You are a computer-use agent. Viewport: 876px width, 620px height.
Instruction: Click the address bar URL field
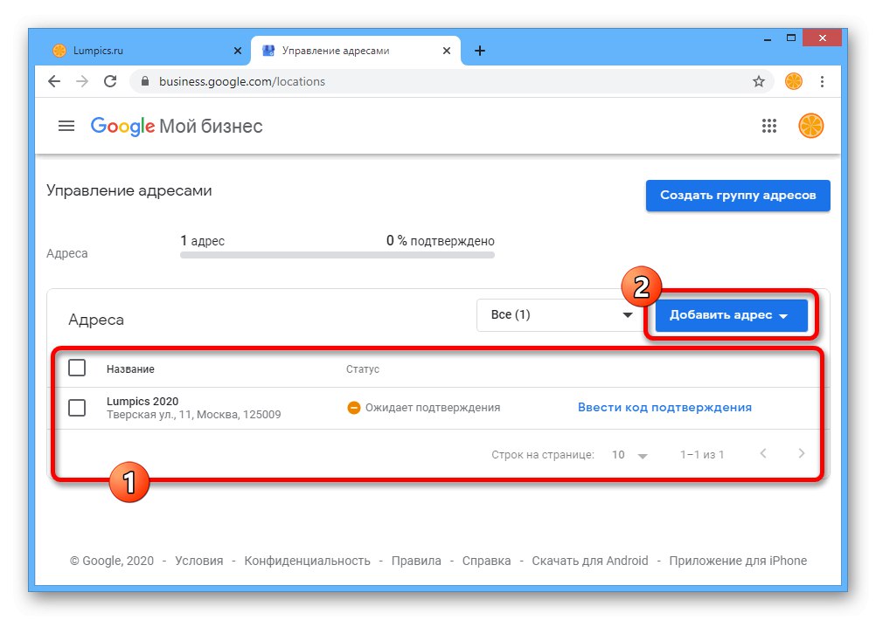point(437,81)
